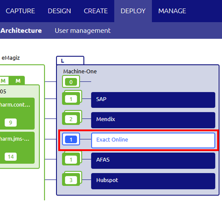222x203 pixels.
Task: Click the SAP system block
Action: [x=153, y=100]
